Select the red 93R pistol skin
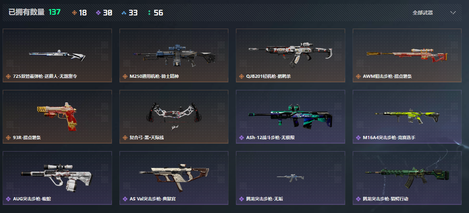 tap(57, 116)
